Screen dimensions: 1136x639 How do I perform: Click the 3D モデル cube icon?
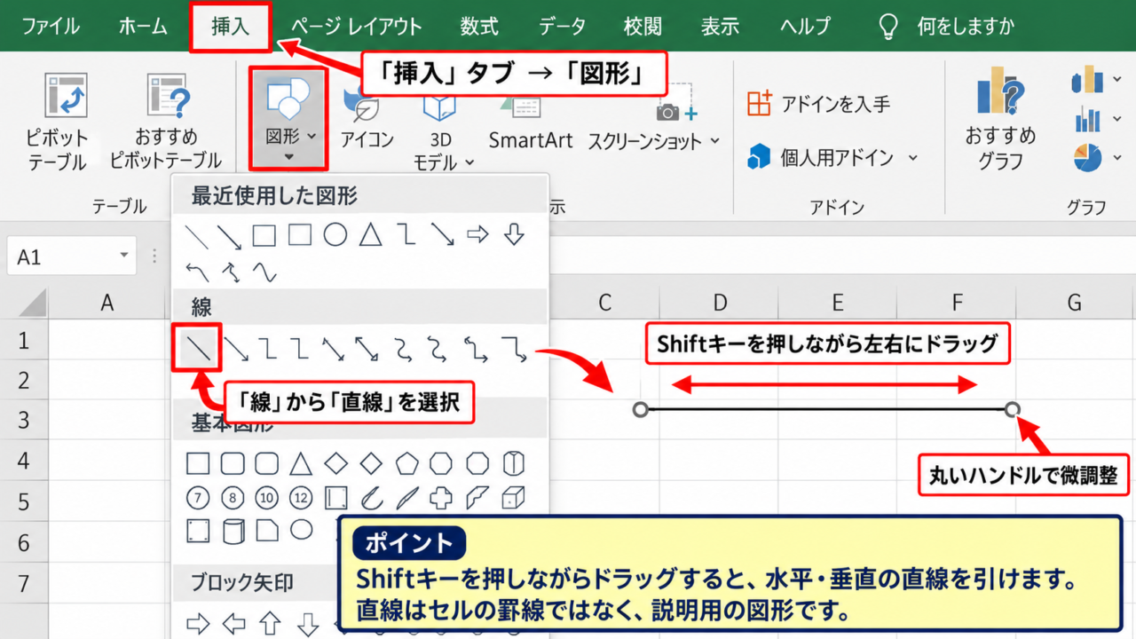pyautogui.click(x=439, y=106)
